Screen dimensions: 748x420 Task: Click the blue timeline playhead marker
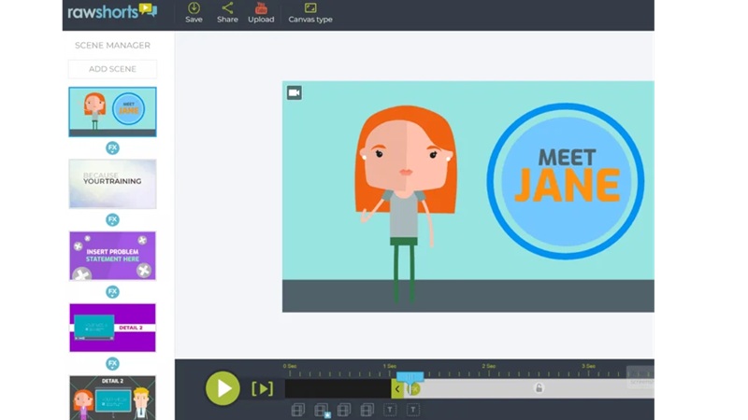click(410, 377)
